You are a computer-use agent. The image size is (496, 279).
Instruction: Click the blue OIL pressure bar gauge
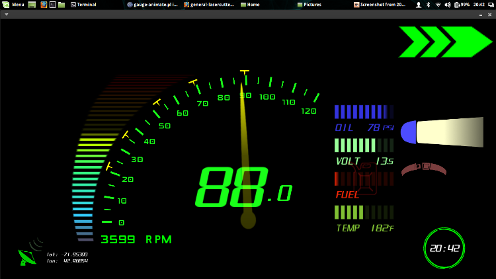click(363, 111)
